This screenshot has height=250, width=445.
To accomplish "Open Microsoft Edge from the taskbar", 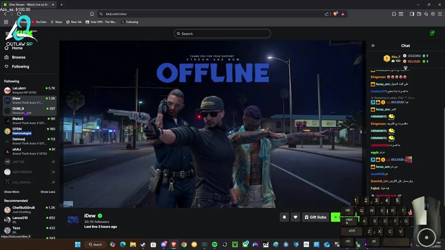I will click(123, 244).
